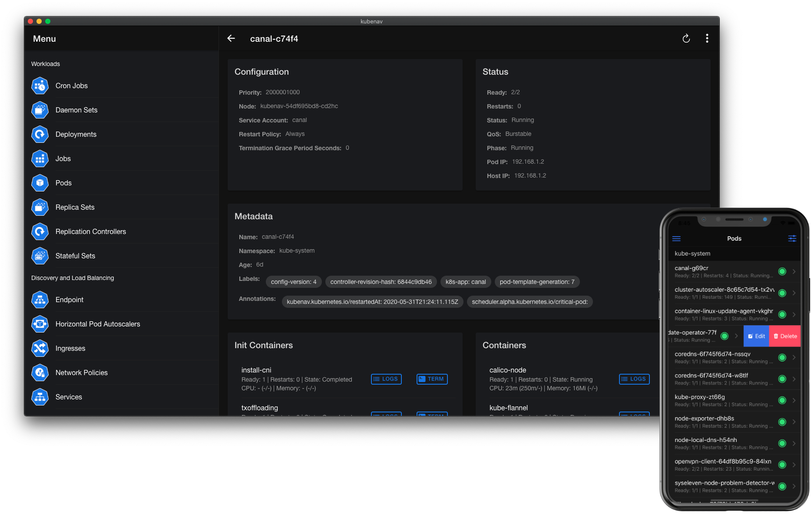811x514 pixels.
Task: Open the navigation menu on the phone
Action: [676, 238]
